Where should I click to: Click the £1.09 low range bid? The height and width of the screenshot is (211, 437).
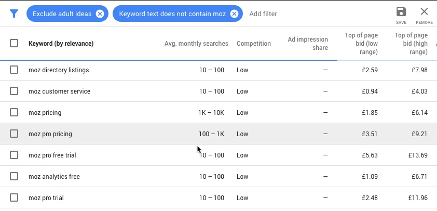pyautogui.click(x=370, y=176)
